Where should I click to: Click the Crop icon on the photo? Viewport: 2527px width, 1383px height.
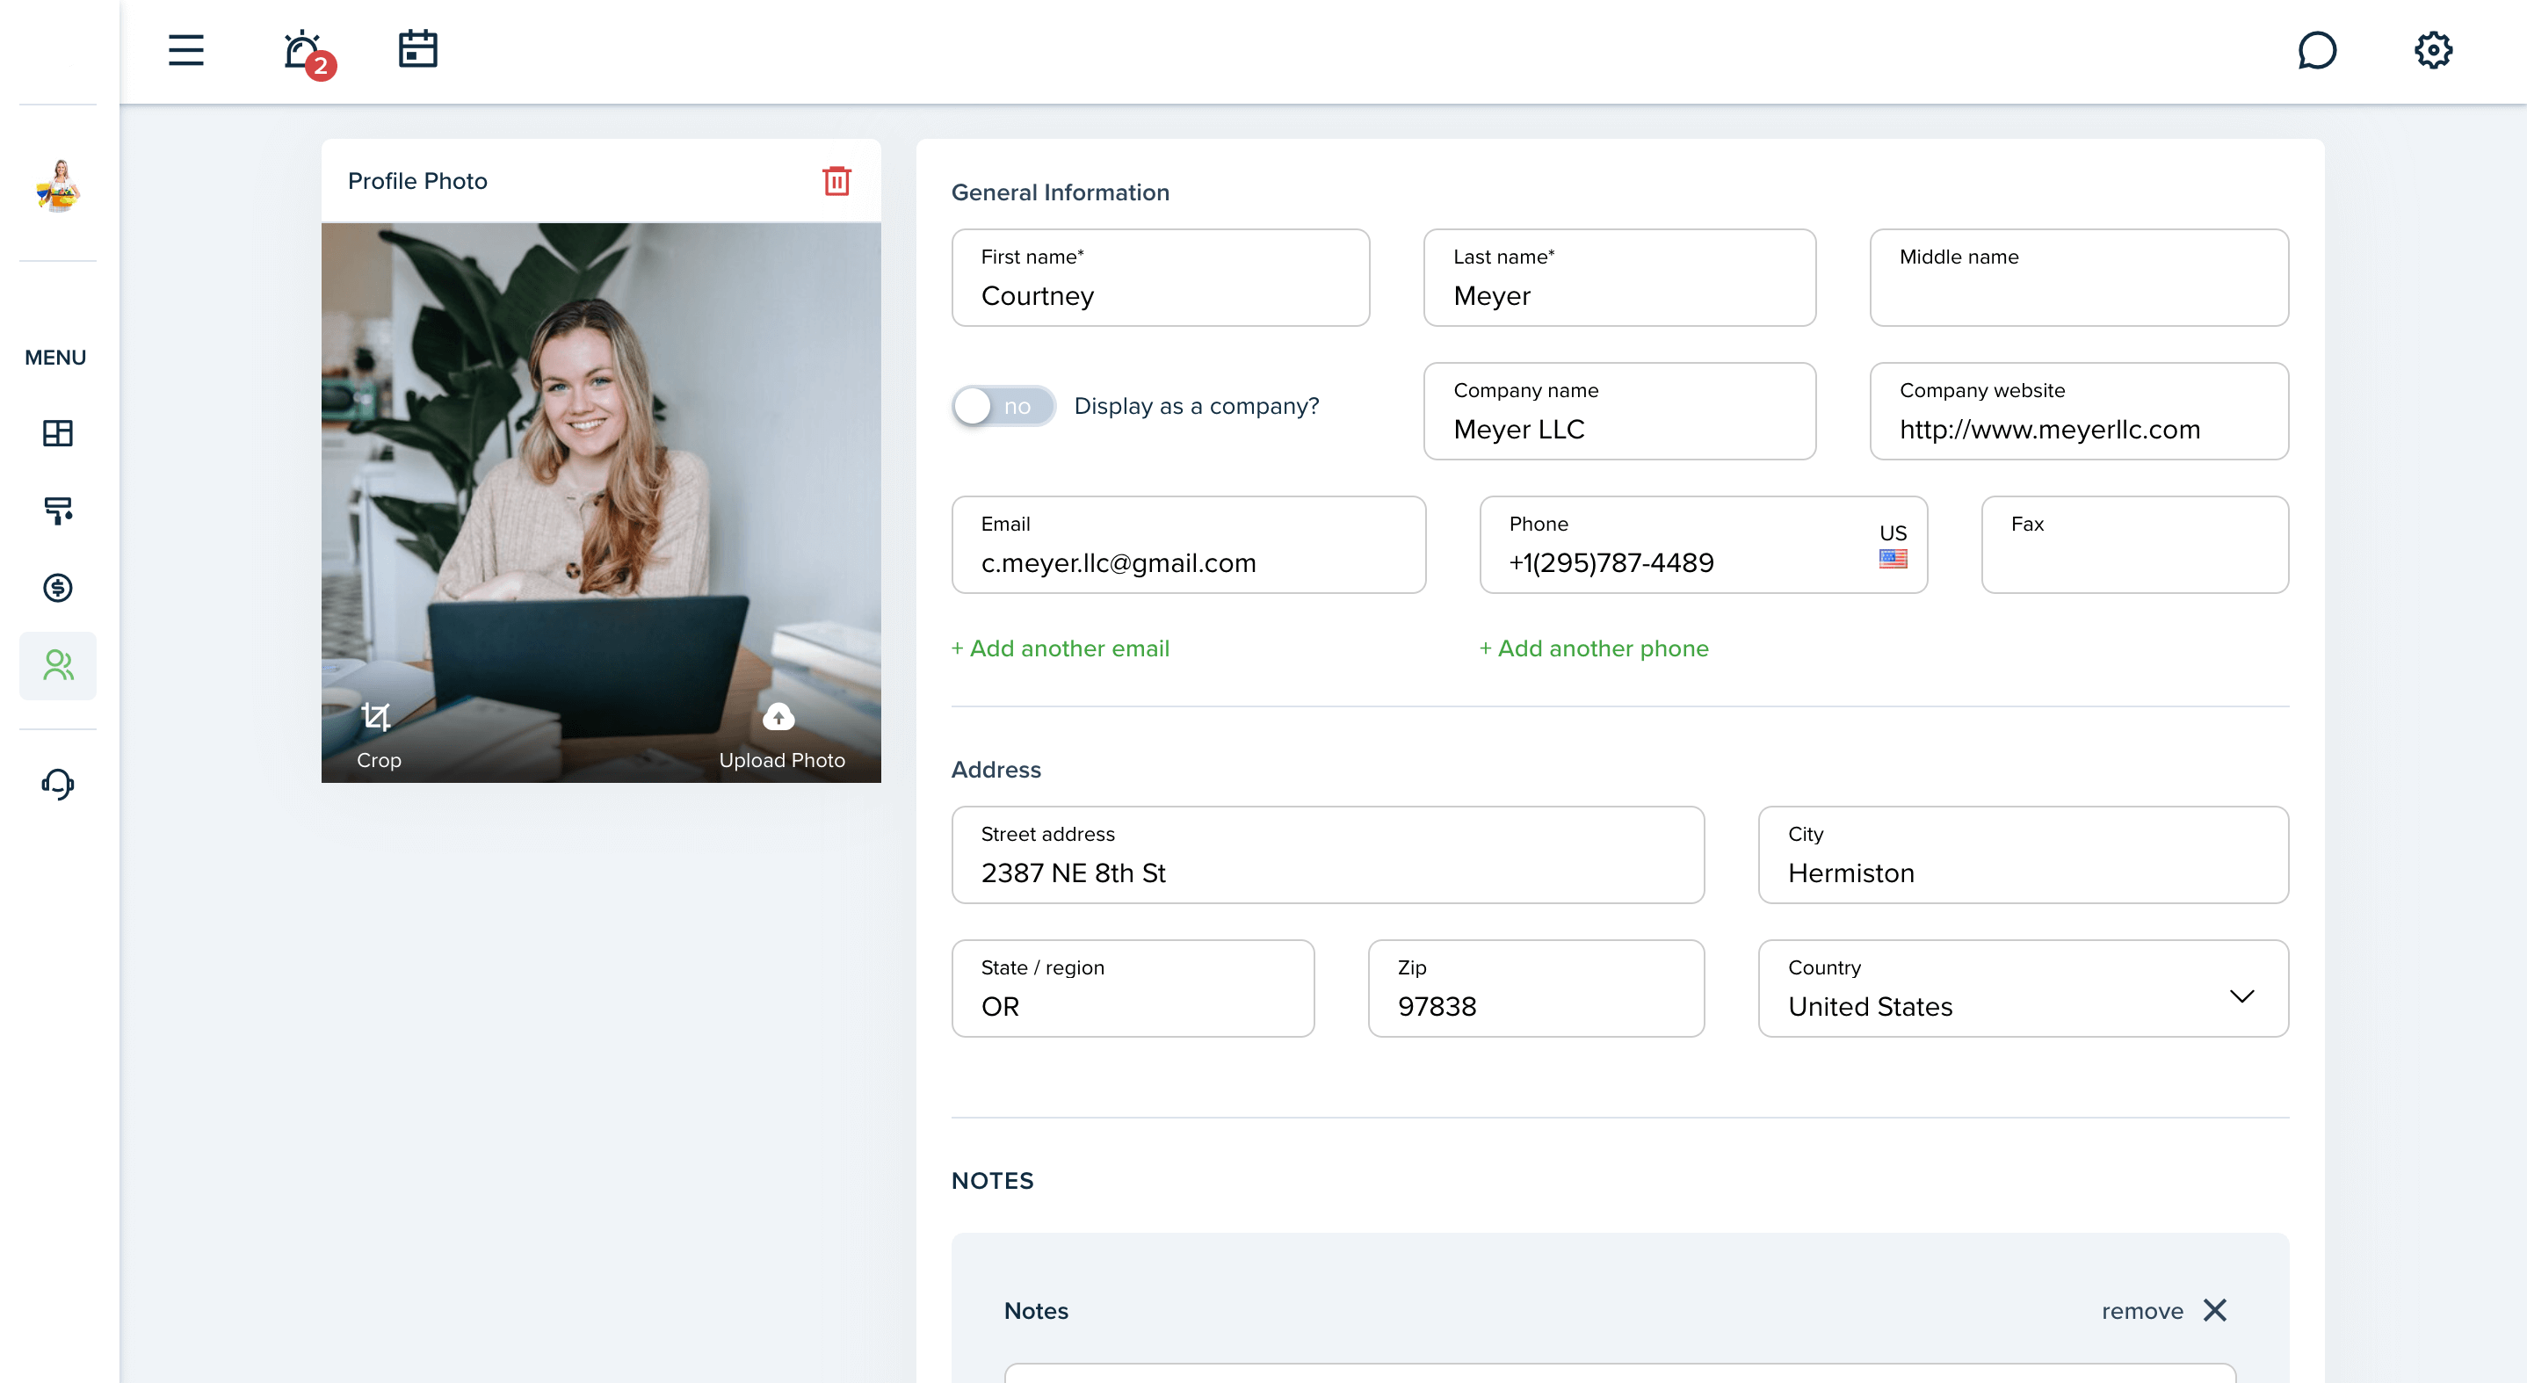(x=376, y=717)
